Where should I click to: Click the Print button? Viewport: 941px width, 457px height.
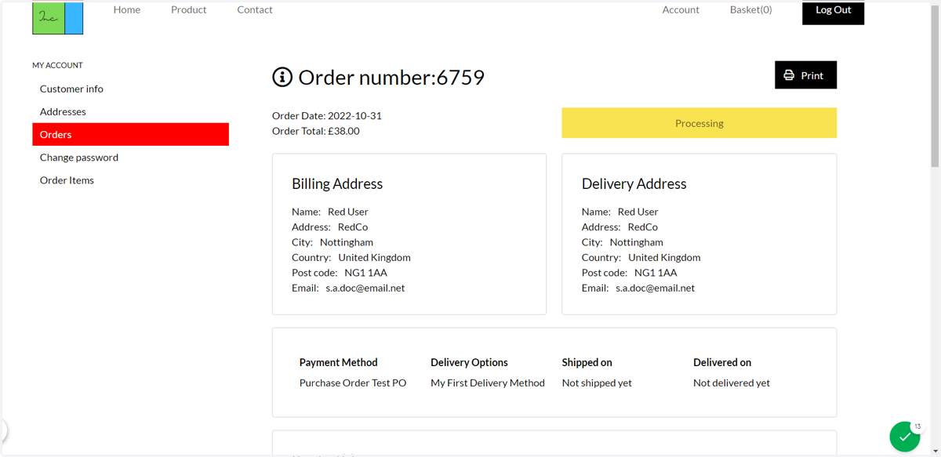click(x=805, y=75)
